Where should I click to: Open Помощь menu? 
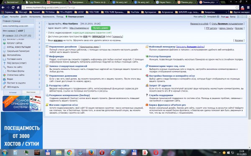60,17
